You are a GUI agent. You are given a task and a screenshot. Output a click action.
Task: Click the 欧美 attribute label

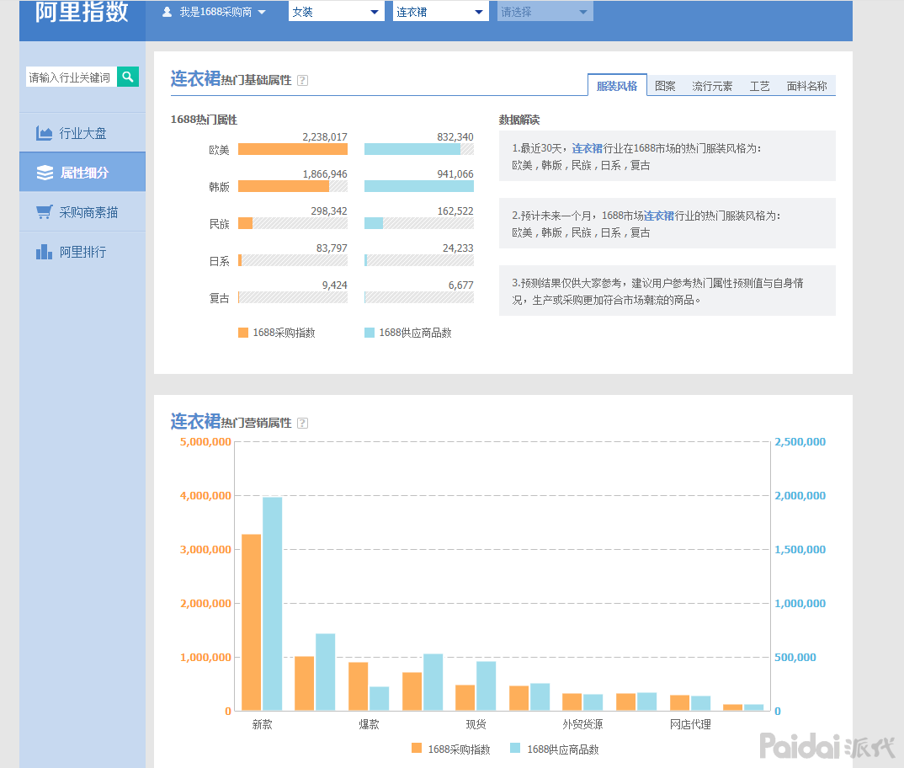[219, 150]
